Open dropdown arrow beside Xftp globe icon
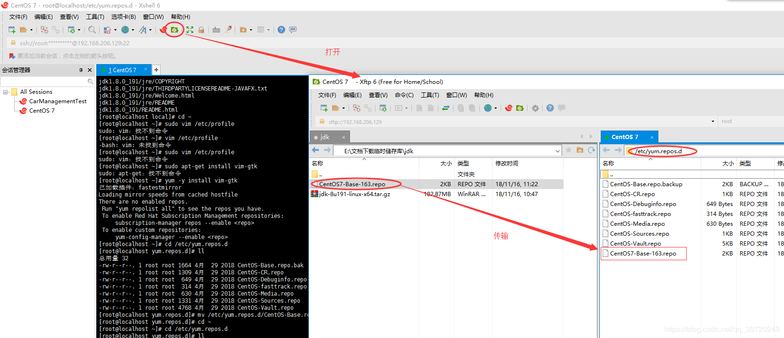The image size is (784, 338). pos(495,108)
